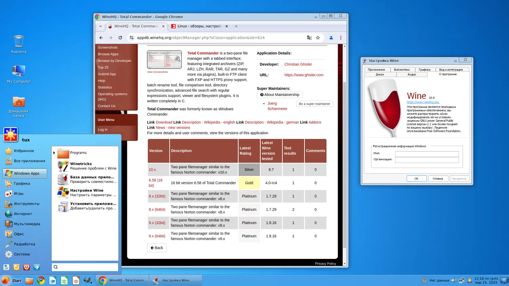Click the weather 'Нет данных' tray widget
The height and width of the screenshot is (286, 509).
click(435, 280)
